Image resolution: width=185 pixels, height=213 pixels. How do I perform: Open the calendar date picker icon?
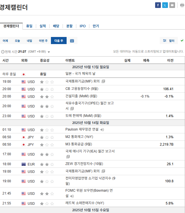[x=72, y=41]
